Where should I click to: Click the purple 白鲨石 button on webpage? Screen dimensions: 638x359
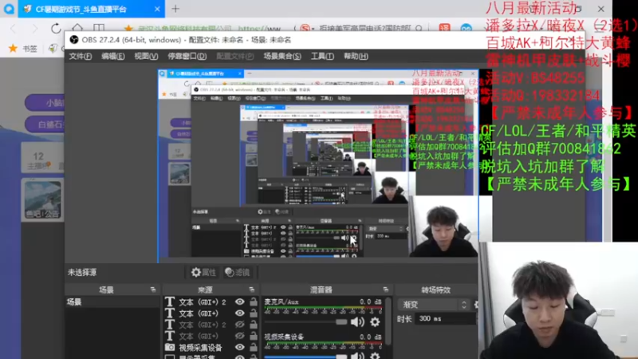tap(45, 124)
